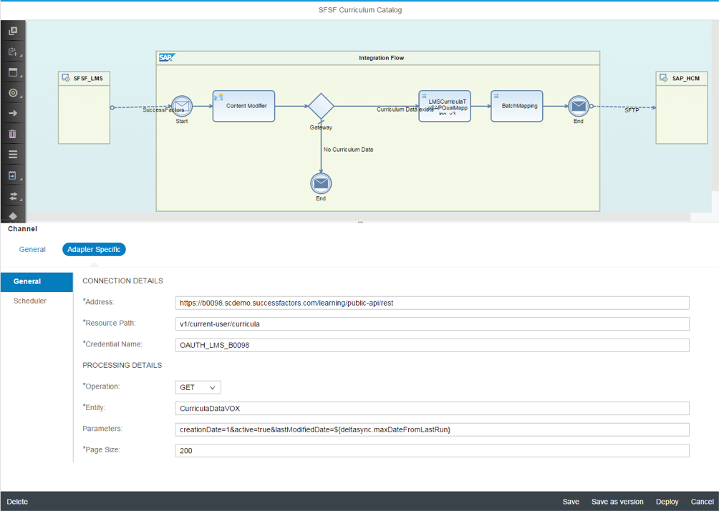Select the Content Modifier step in the flow
719x511 pixels.
243,105
